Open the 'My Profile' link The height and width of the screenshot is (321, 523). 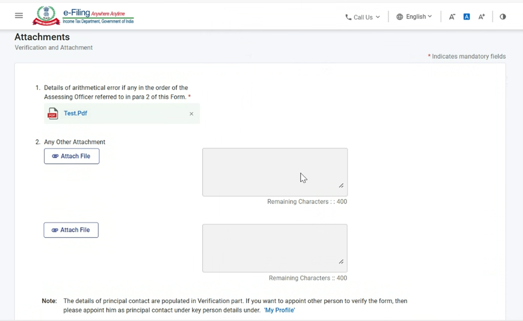[x=279, y=310]
